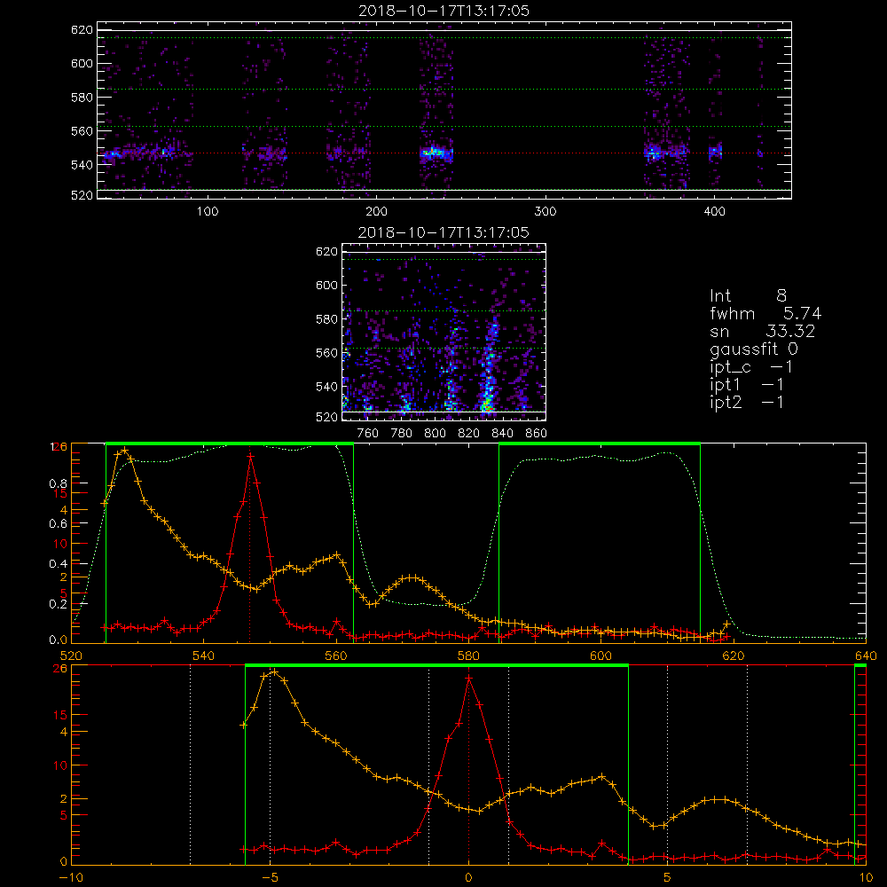Click x-axis tick label '780' of center image

coord(402,434)
